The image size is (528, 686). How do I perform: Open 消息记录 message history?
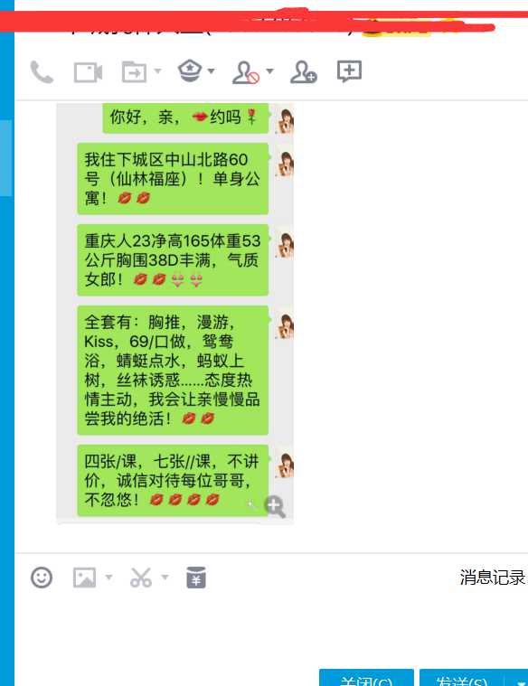click(492, 578)
